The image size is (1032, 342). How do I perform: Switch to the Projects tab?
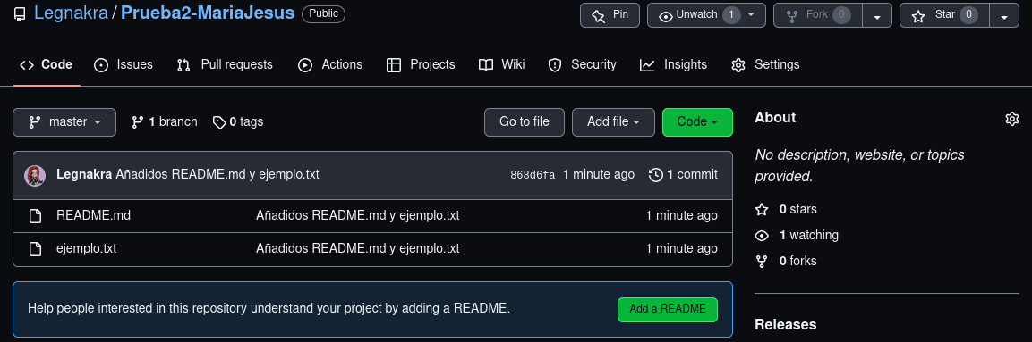tap(422, 64)
